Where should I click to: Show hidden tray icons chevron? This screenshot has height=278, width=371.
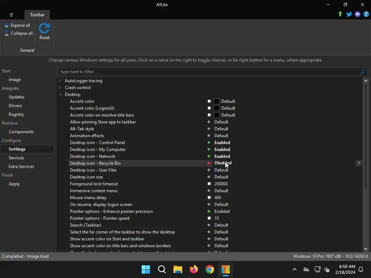pyautogui.click(x=295, y=269)
